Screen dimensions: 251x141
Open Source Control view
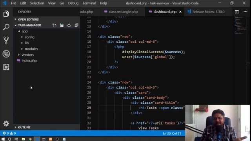click(6, 40)
